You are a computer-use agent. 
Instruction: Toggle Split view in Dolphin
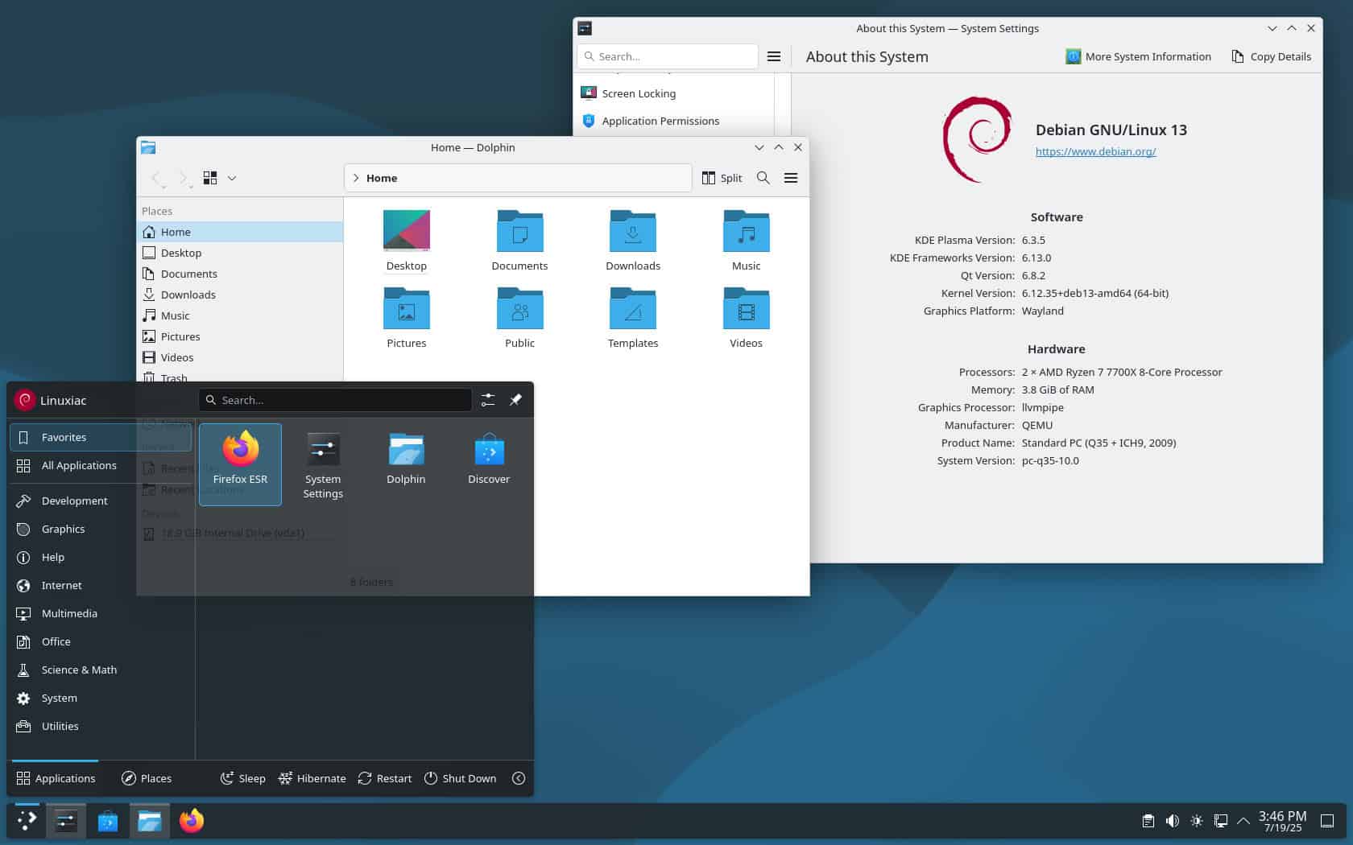pyautogui.click(x=722, y=178)
